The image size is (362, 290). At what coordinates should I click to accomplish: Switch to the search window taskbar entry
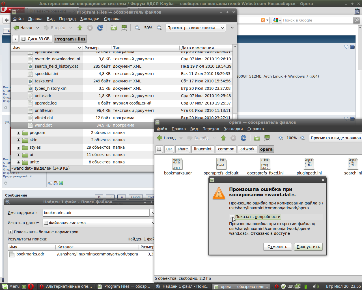coord(183,286)
